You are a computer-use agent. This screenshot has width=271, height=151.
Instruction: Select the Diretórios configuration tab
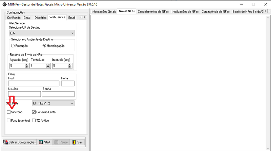[x=40, y=18]
